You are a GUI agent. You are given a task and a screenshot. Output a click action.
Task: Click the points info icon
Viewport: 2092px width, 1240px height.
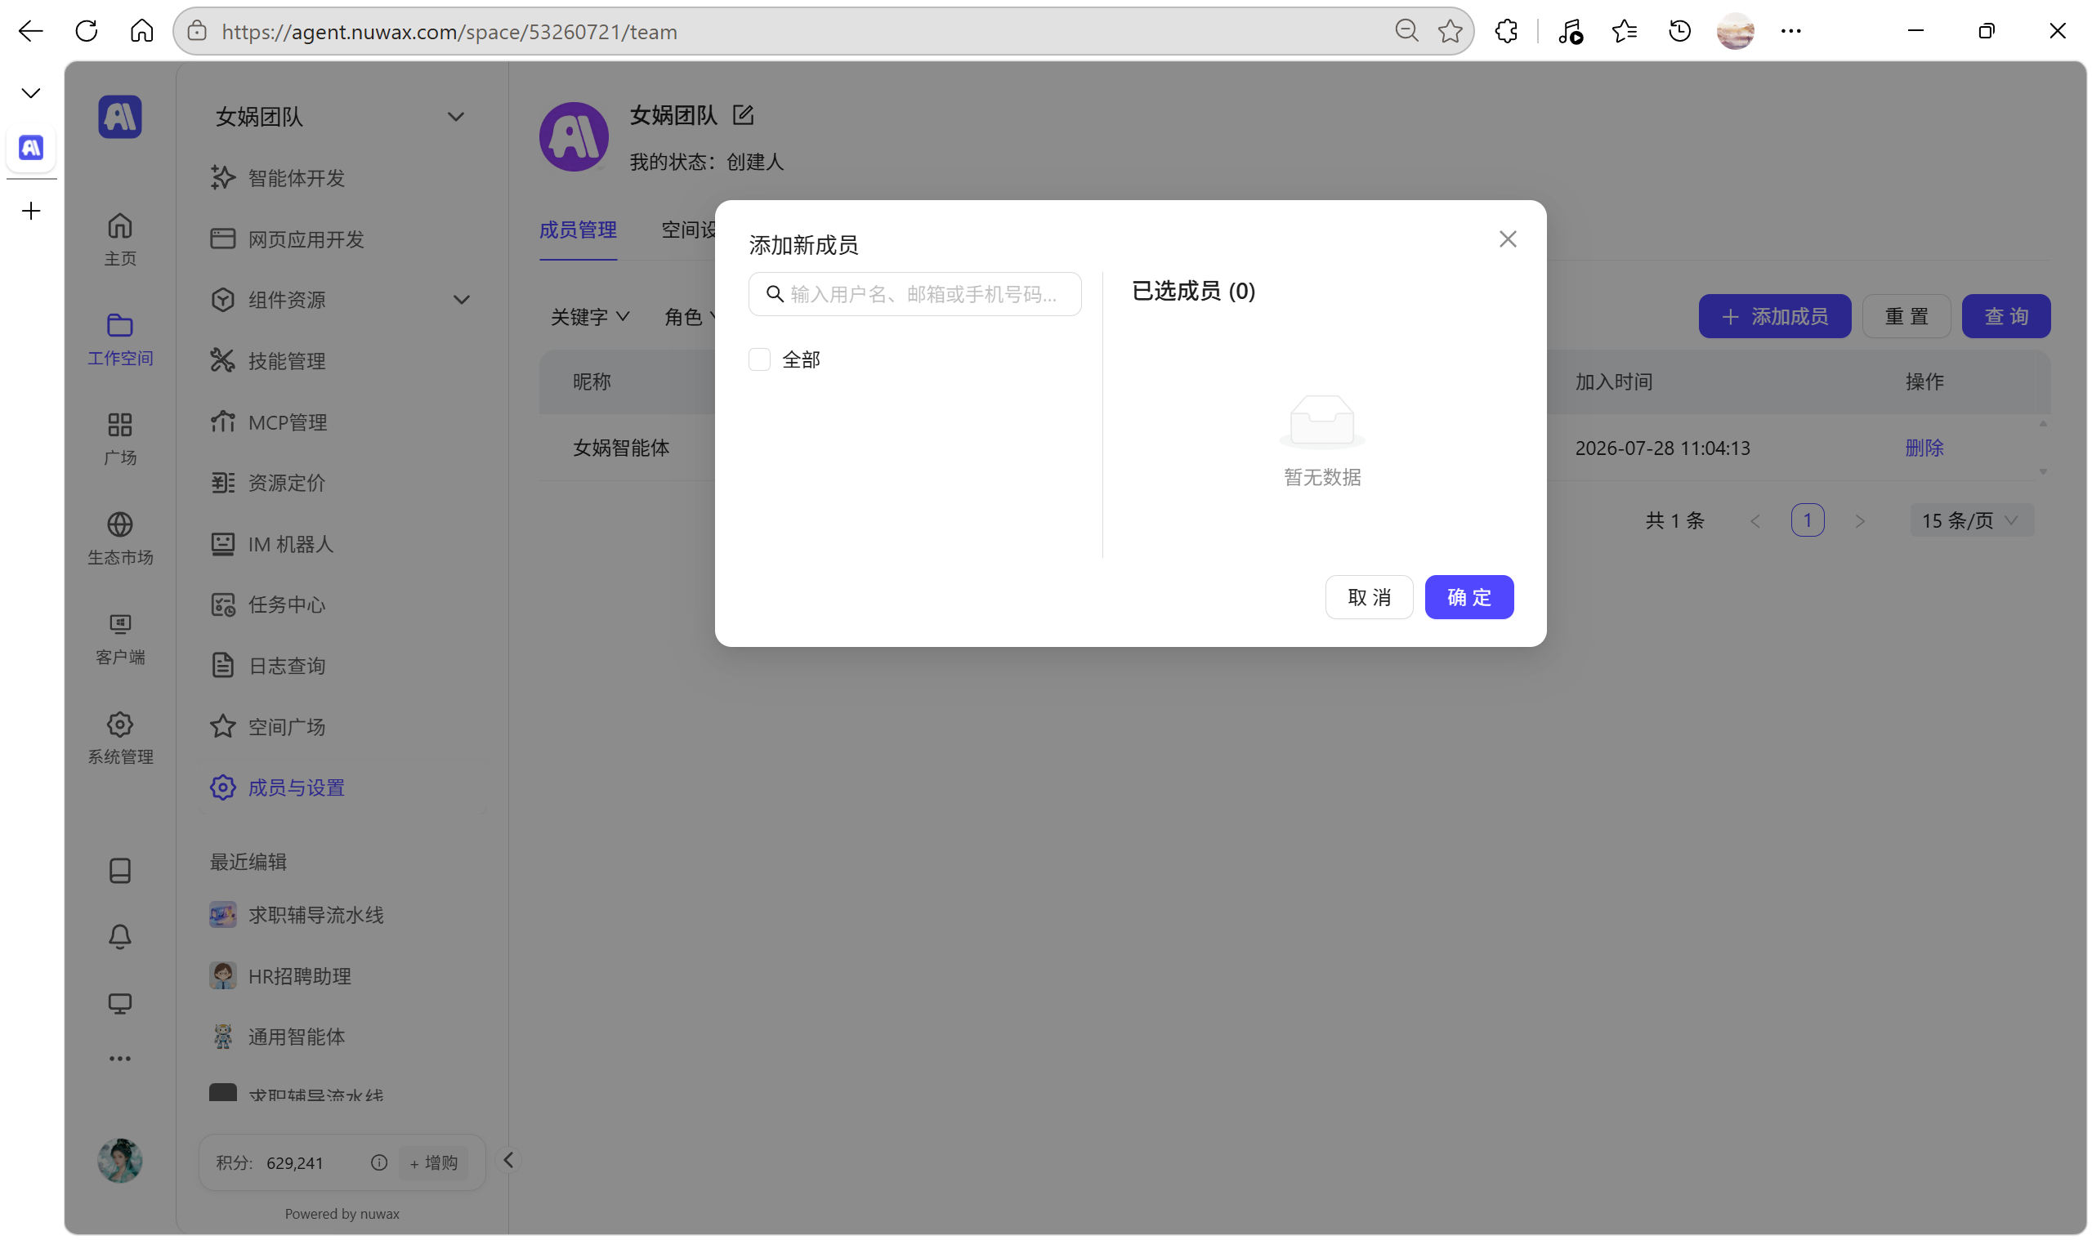pos(378,1162)
